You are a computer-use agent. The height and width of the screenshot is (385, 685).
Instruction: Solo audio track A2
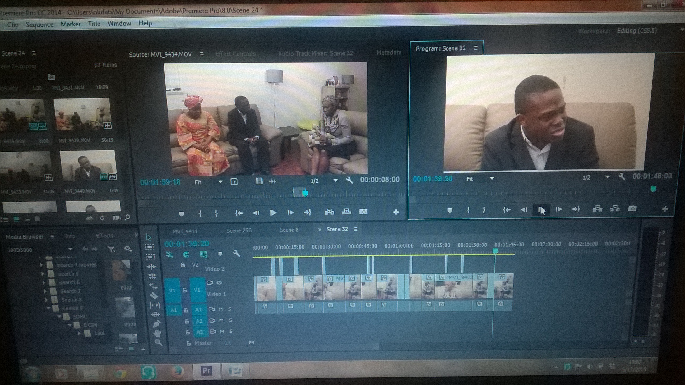pyautogui.click(x=230, y=320)
